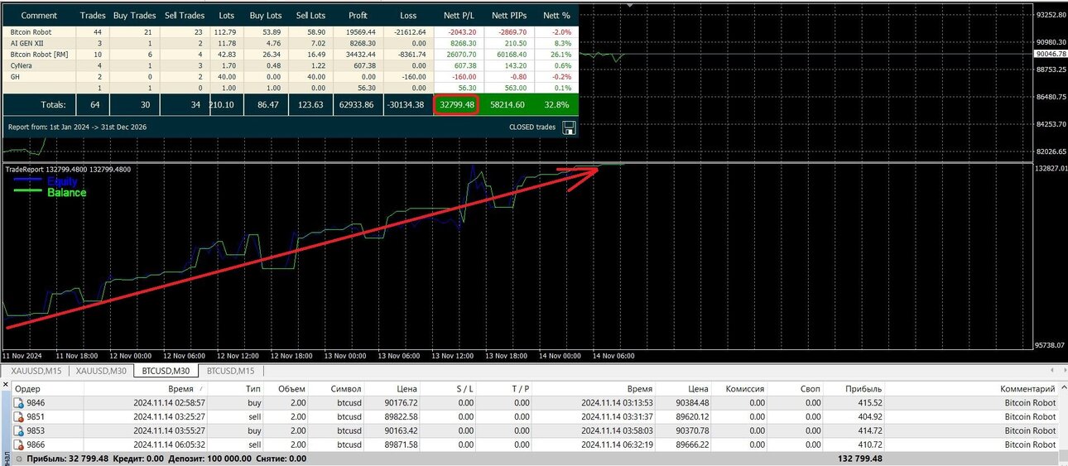Screen dimensions: 1068x466
Task: Click the current price label 90046.78
Action: 1051,54
